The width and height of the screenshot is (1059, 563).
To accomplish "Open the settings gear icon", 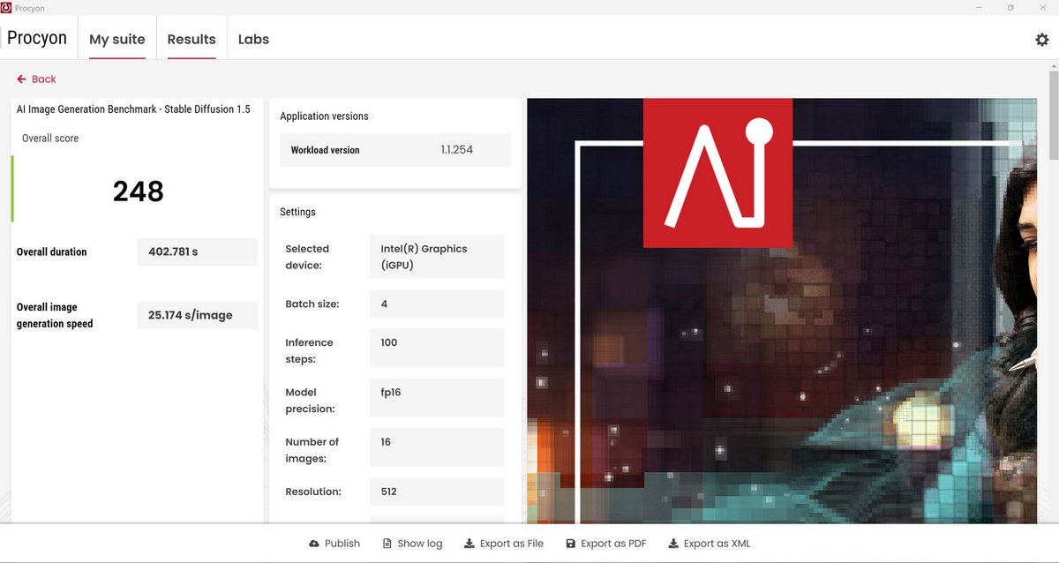I will coord(1042,40).
